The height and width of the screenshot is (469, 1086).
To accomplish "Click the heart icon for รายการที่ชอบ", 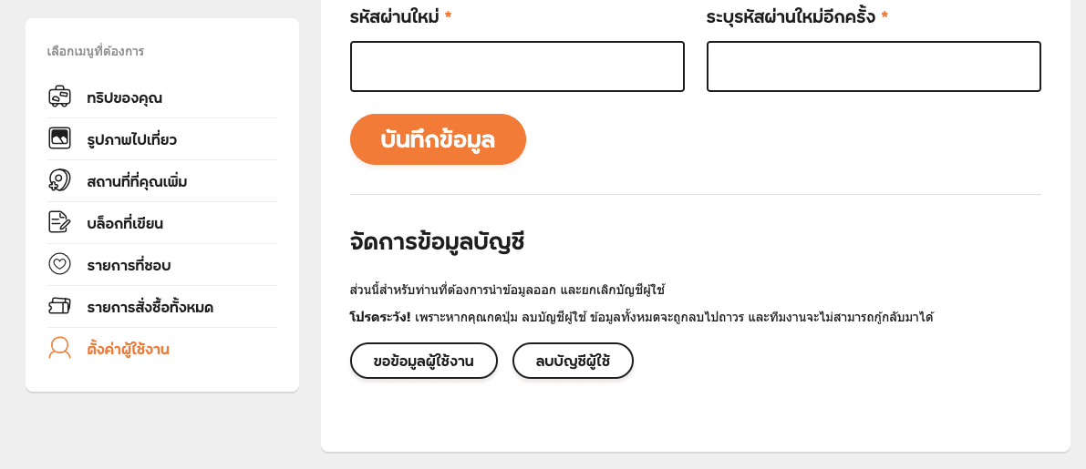I will point(59,264).
